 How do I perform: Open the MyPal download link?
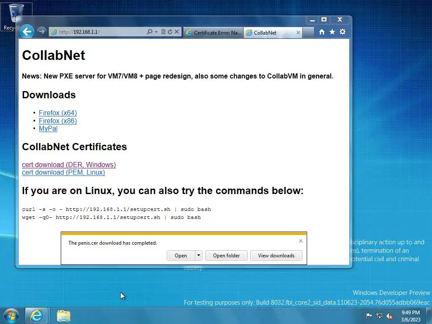48,128
